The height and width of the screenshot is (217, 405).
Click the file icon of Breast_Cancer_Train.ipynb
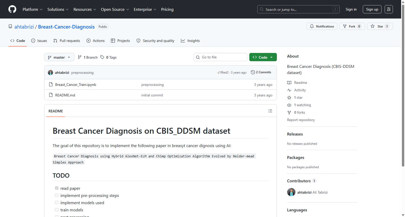click(x=51, y=84)
